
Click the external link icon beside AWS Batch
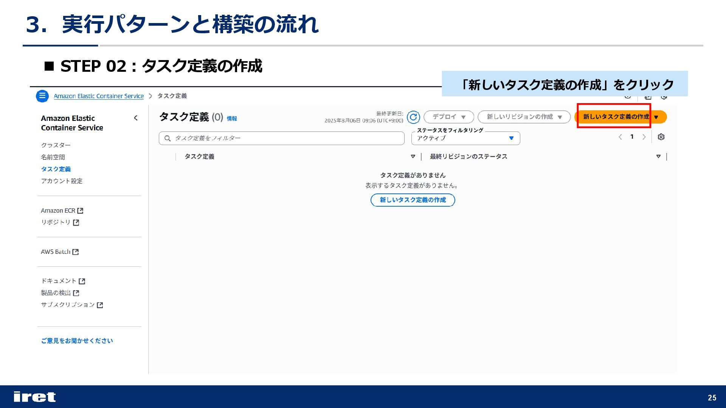(76, 252)
